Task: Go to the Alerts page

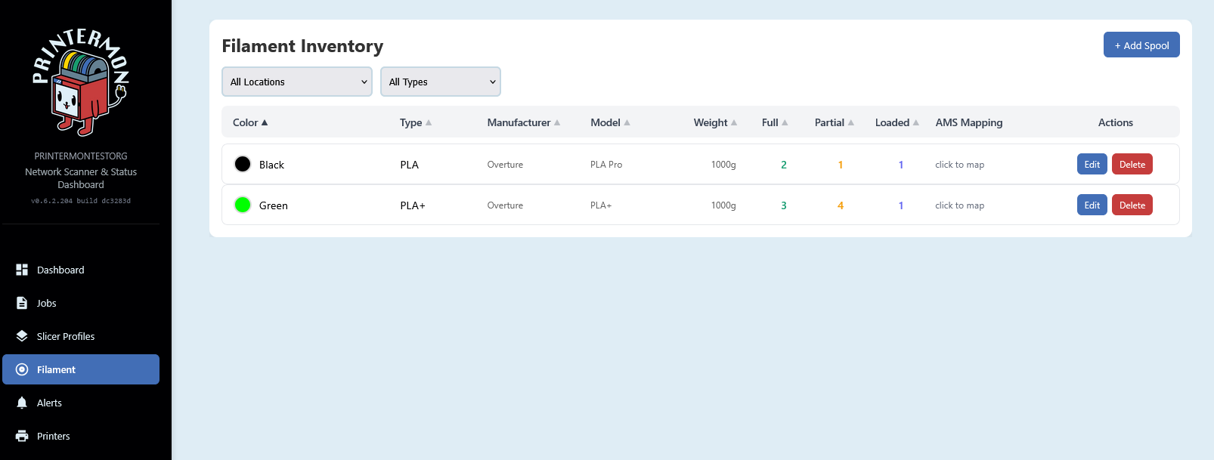Action: pyautogui.click(x=50, y=403)
